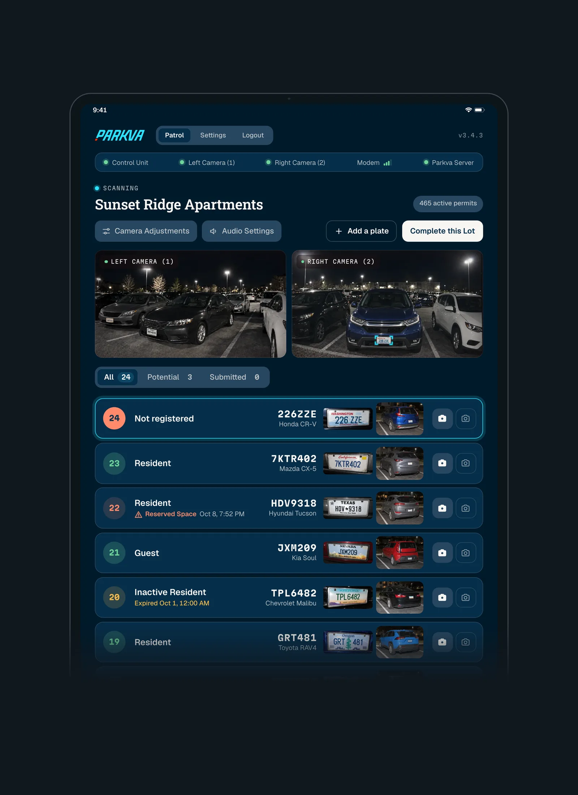This screenshot has width=578, height=795.
Task: Switch to the Patrol tab
Action: (x=174, y=135)
